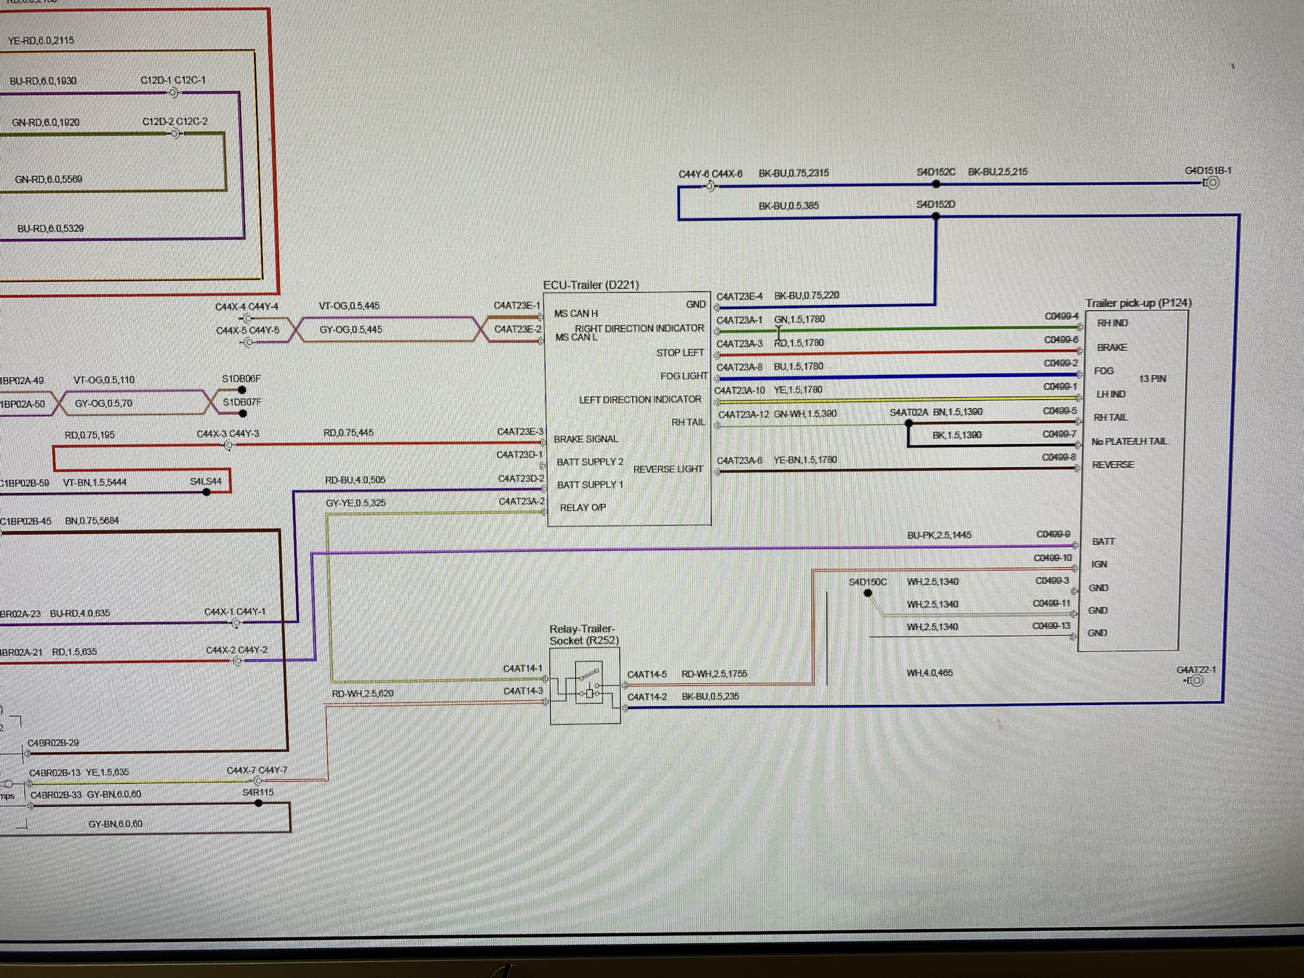Click the C0499-9 connector pin label
Screen dimensions: 1304x978
1053,535
